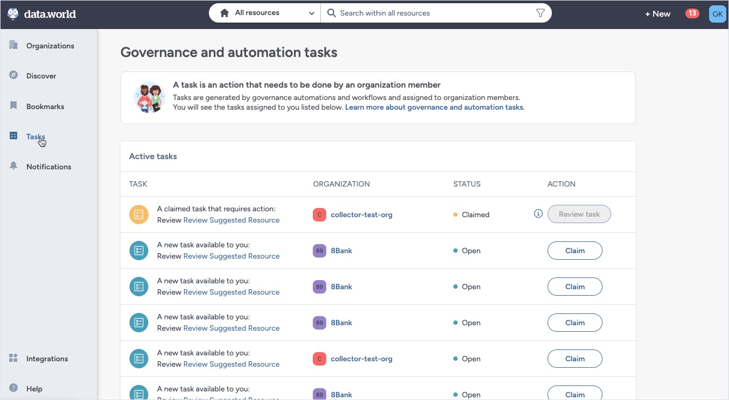
Task: Open the 13 notifications badge
Action: (692, 13)
